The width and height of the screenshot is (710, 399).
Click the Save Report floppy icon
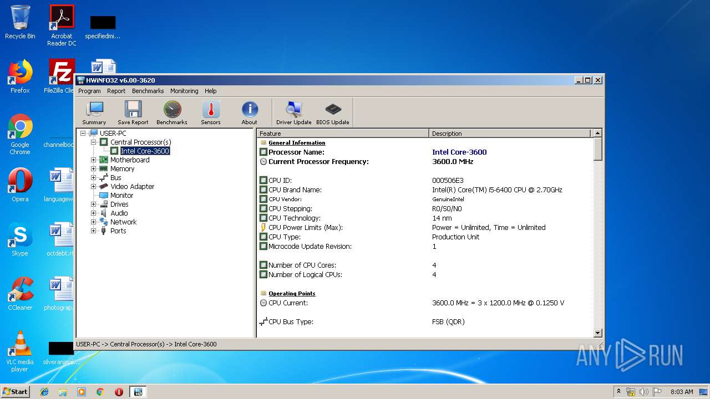pyautogui.click(x=133, y=113)
